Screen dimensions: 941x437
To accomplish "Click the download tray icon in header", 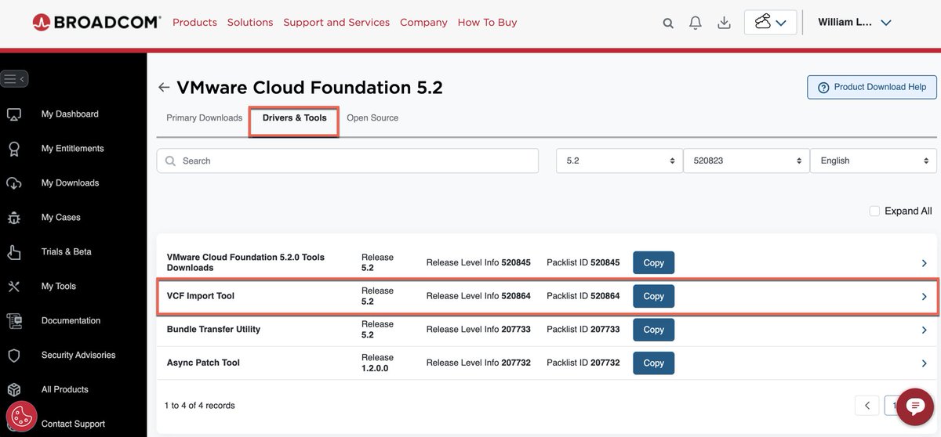I will coord(724,23).
